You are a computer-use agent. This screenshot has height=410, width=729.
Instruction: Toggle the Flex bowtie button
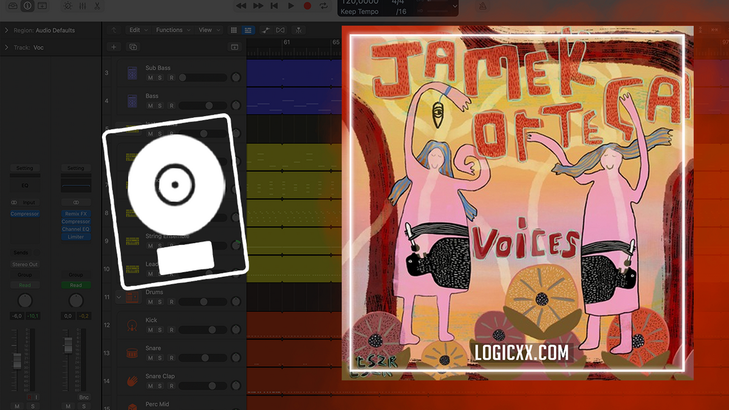point(280,30)
